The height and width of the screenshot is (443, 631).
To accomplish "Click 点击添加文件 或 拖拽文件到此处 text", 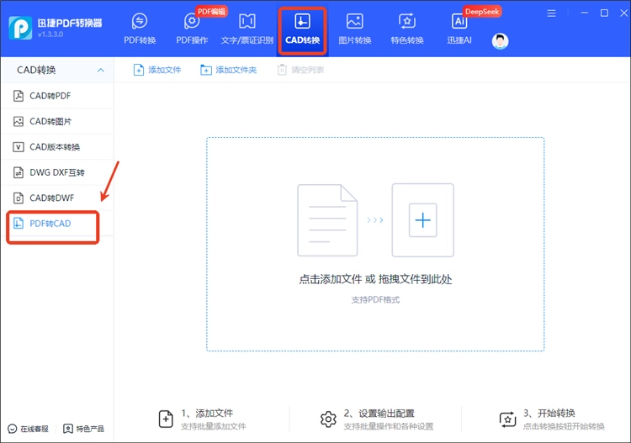I will tap(375, 279).
